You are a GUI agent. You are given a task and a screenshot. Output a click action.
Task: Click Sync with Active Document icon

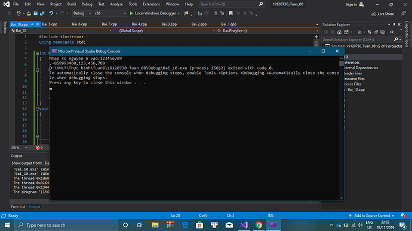pos(370,32)
